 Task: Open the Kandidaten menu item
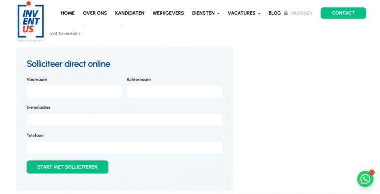pyautogui.click(x=130, y=13)
